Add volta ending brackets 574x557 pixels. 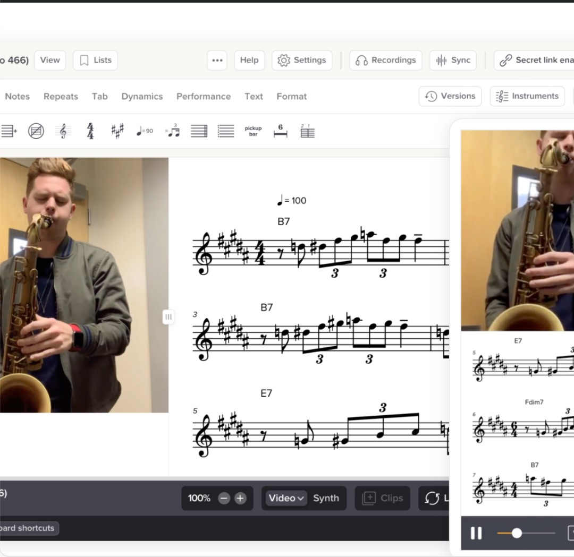click(307, 131)
